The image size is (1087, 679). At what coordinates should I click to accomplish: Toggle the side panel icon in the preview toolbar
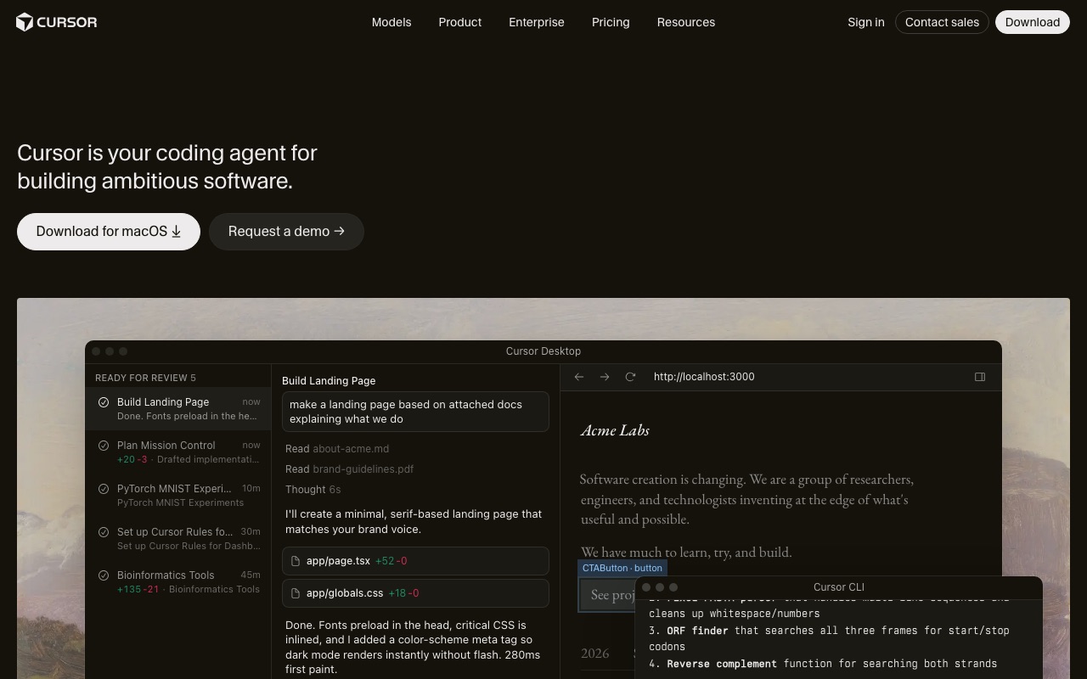pyautogui.click(x=980, y=377)
